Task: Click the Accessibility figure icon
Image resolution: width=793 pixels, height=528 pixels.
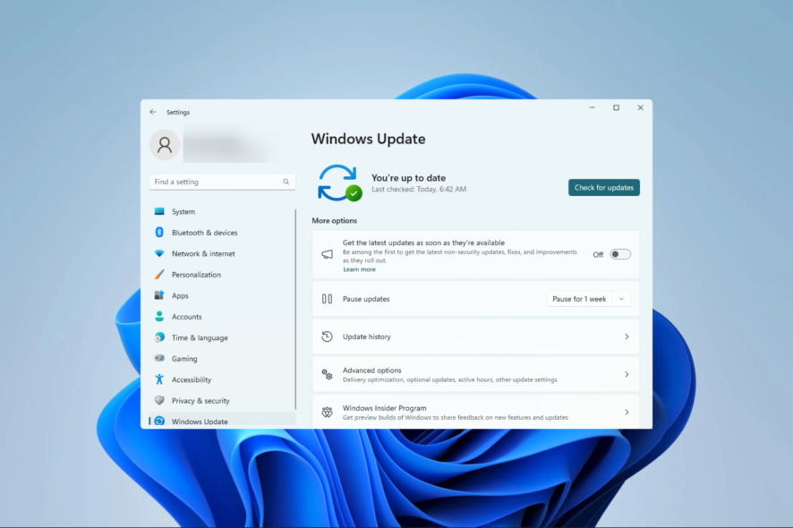Action: coord(159,379)
